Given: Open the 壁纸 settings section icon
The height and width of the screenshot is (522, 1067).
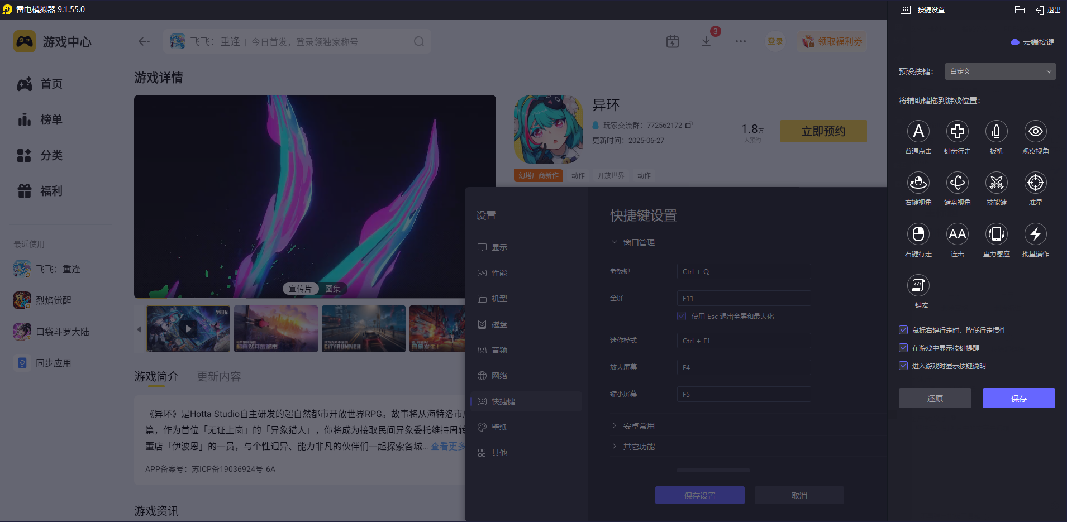Looking at the screenshot, I should [x=499, y=427].
